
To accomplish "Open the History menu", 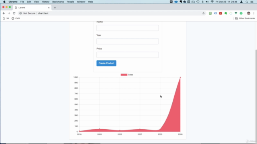I will [x=45, y=2].
